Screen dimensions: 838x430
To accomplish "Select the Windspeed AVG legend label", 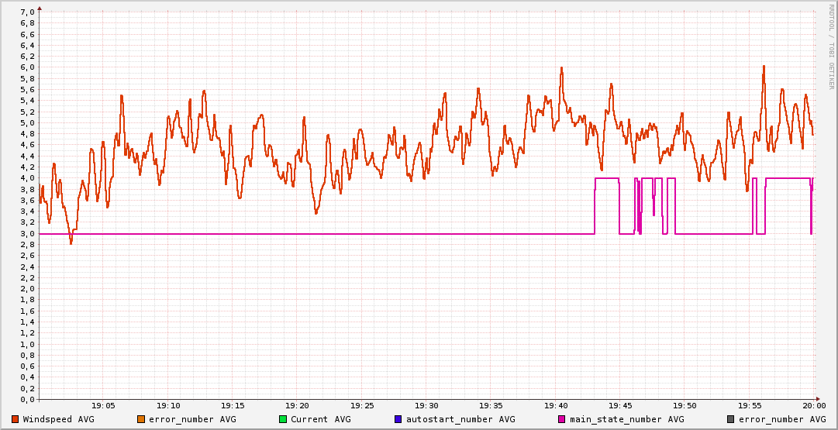I will [58, 419].
